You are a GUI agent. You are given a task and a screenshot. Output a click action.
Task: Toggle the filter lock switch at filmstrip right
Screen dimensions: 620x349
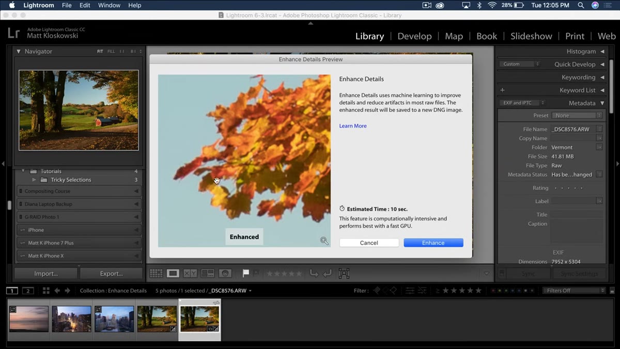point(613,291)
